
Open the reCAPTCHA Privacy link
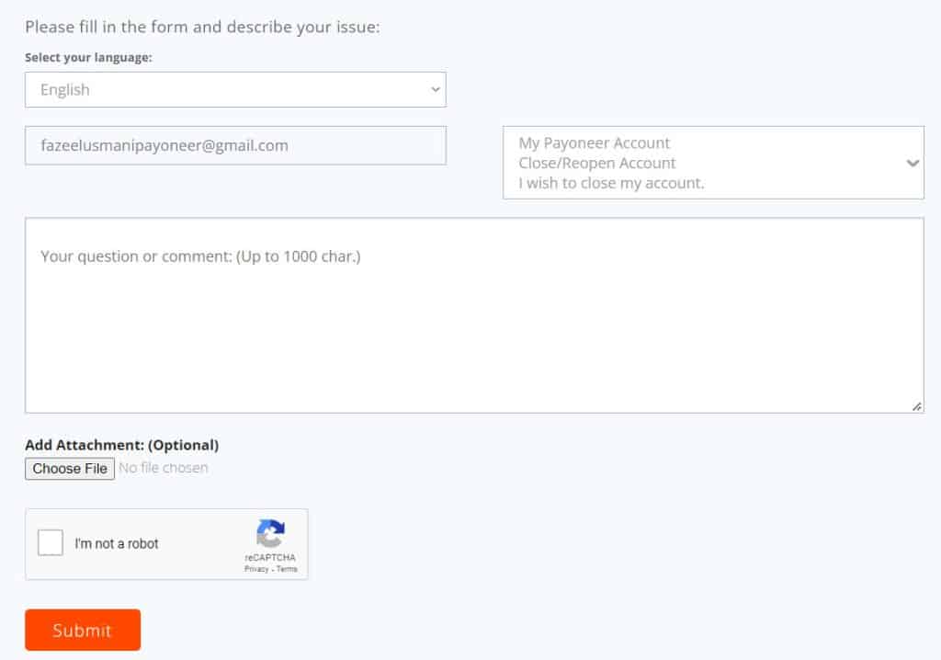click(x=256, y=569)
